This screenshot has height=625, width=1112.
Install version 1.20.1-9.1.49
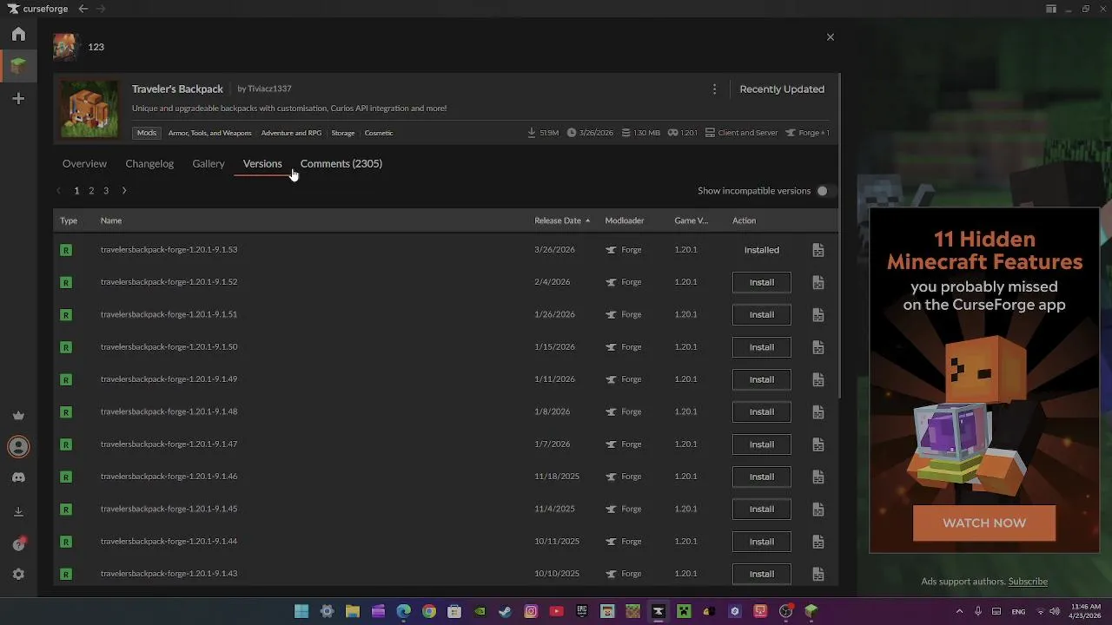coord(762,379)
